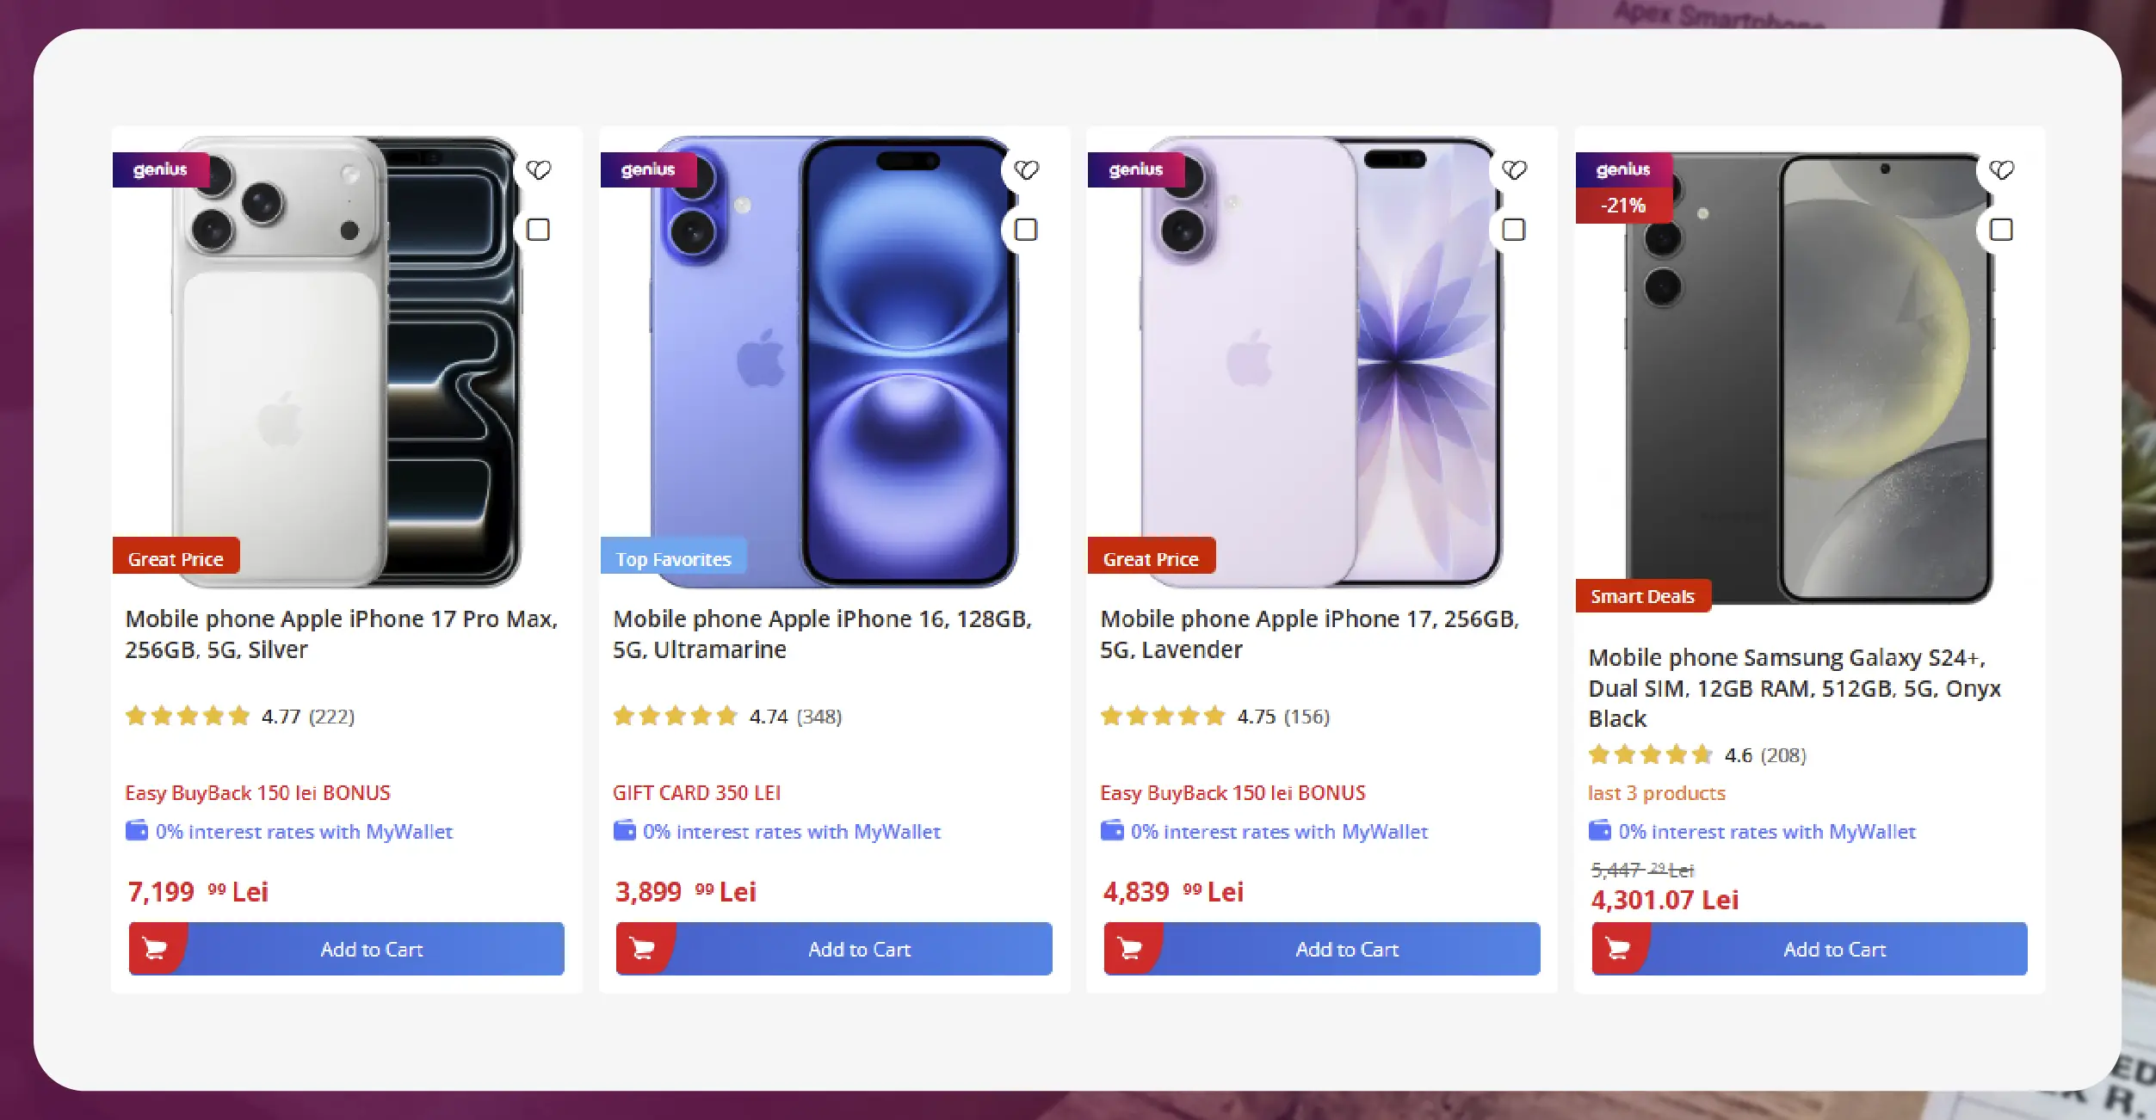Click cart icon under iPhone 17 Pro Max
Image resolution: width=2156 pixels, height=1120 pixels.
tap(156, 949)
